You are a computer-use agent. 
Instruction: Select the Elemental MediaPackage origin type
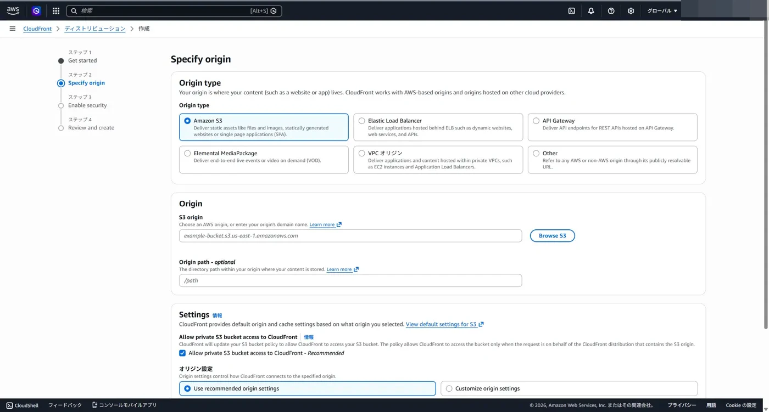tap(264, 160)
